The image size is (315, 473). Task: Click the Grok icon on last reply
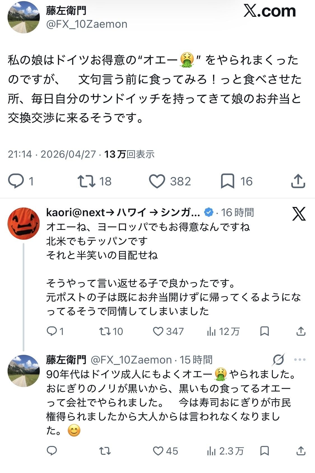pos(278,360)
